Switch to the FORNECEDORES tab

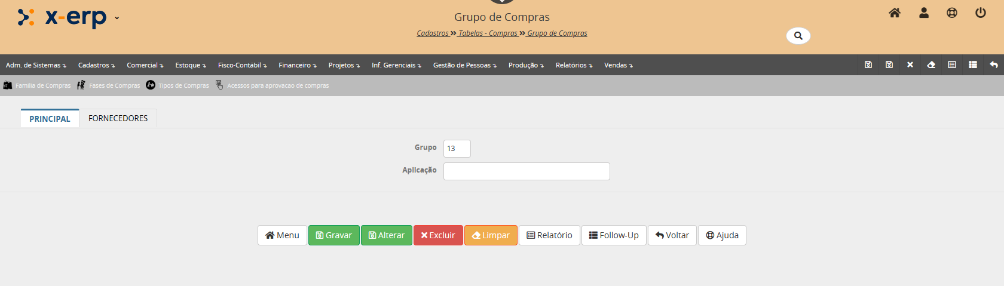118,119
